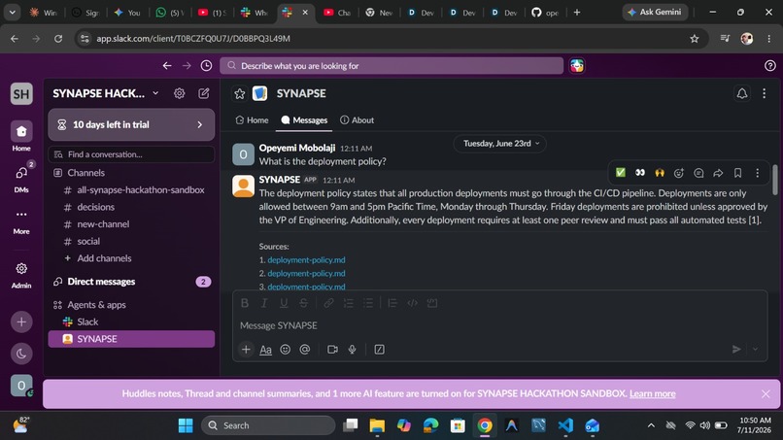Toggle the moon pause notifications icon
The image size is (783, 440).
(21, 354)
